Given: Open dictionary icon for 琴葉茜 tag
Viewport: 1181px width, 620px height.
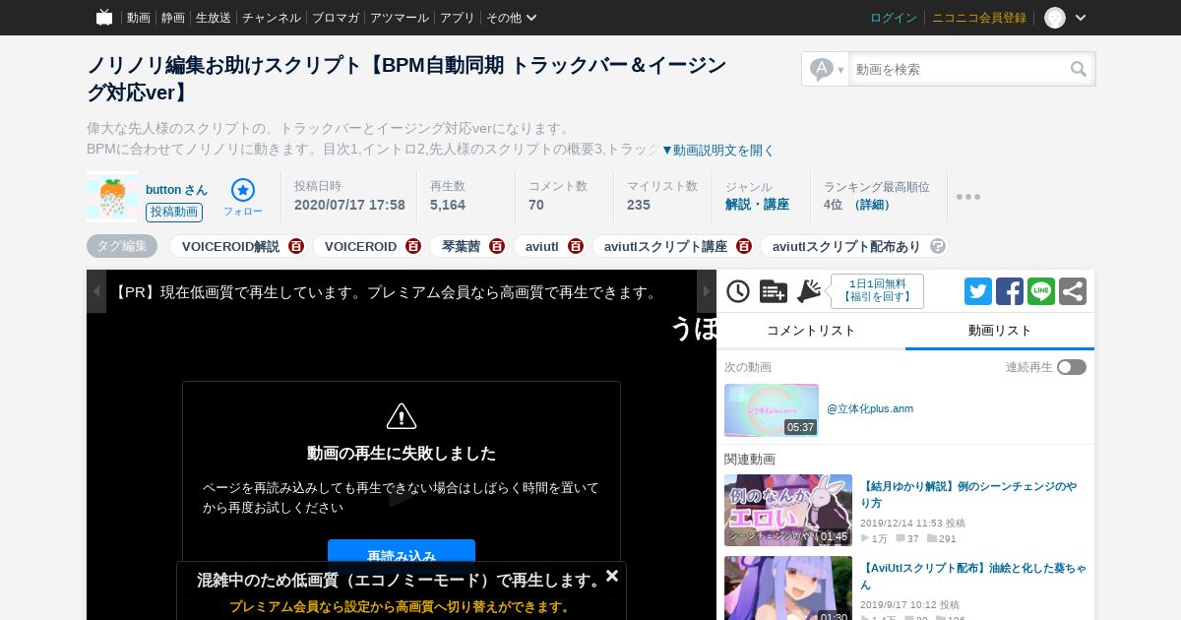Looking at the screenshot, I should [497, 246].
